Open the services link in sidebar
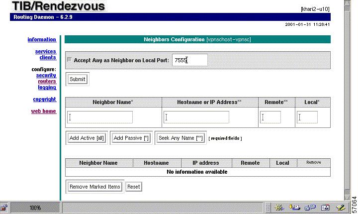 click(x=46, y=51)
